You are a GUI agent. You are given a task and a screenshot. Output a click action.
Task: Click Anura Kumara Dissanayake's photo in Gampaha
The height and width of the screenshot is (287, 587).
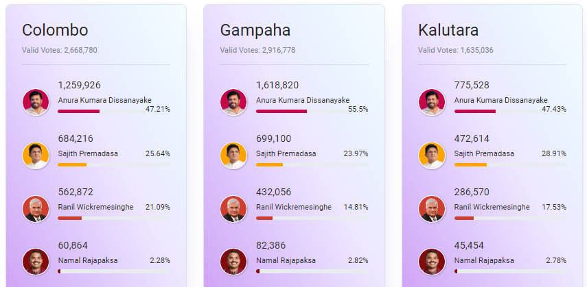[233, 102]
